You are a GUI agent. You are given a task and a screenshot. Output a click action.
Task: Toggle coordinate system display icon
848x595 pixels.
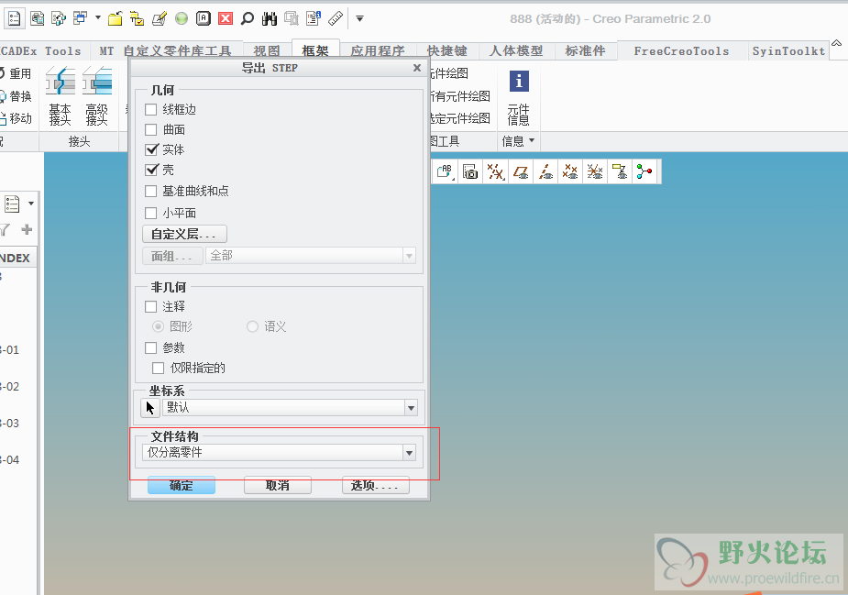(595, 172)
